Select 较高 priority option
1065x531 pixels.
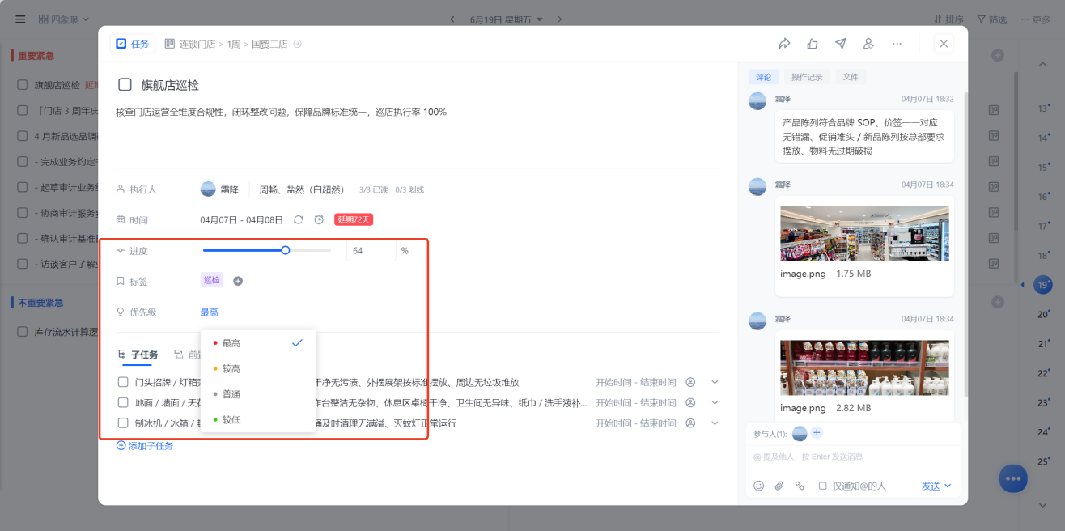coord(258,368)
